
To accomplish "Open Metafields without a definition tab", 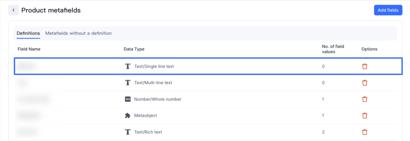I will click(x=78, y=33).
